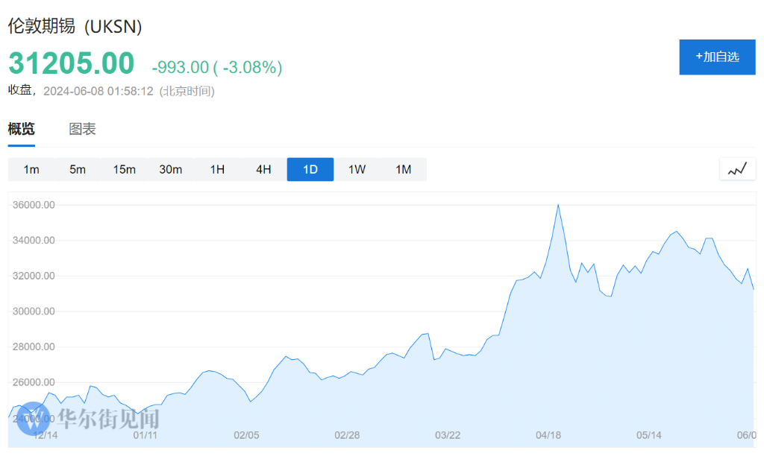Switch to the 4H interval

(263, 169)
